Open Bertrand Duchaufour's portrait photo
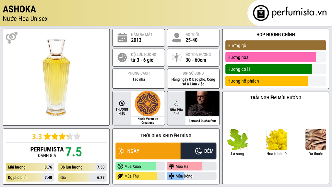The height and width of the screenshot is (187, 332). pos(202,104)
